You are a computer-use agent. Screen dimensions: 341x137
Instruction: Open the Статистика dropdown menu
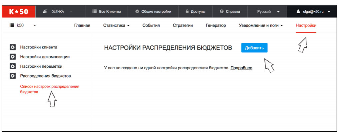click(x=116, y=25)
